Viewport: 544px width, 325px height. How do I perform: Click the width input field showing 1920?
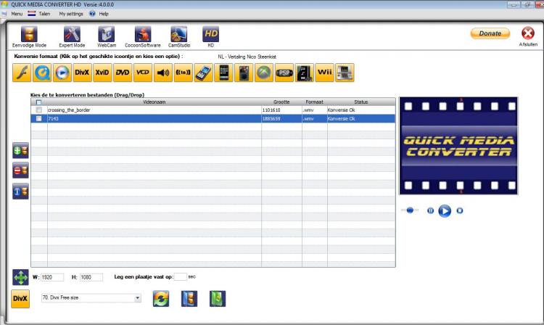point(53,277)
